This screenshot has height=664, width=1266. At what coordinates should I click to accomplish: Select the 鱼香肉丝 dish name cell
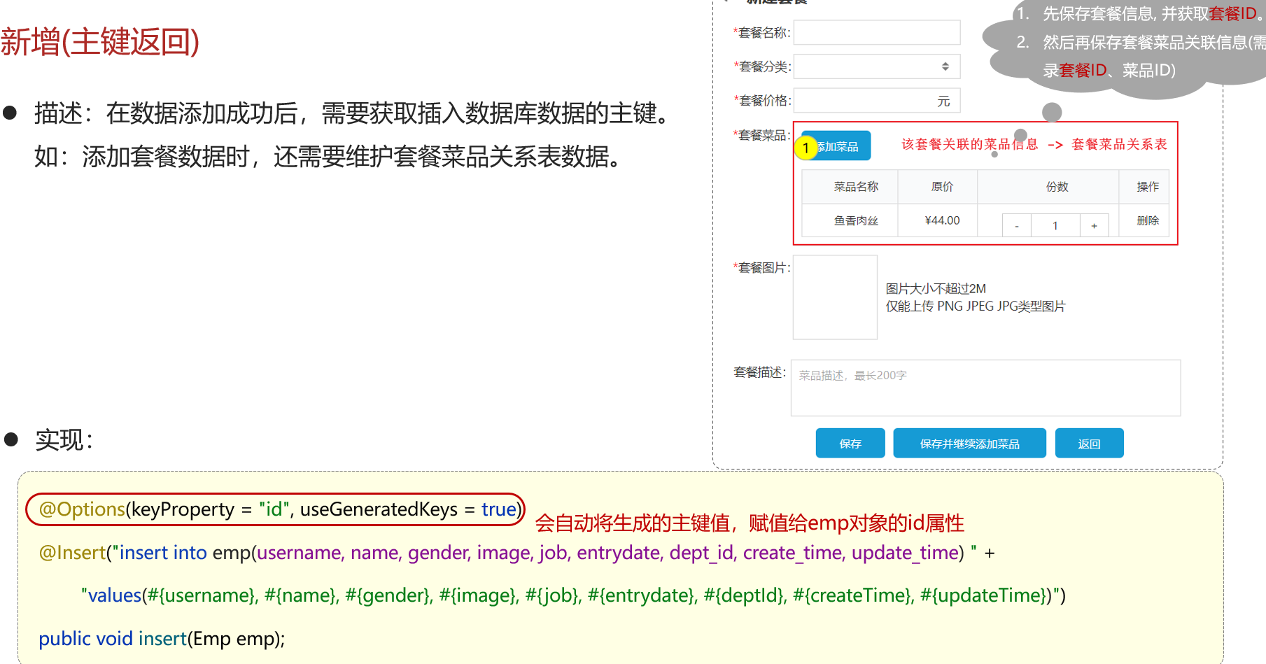click(855, 220)
